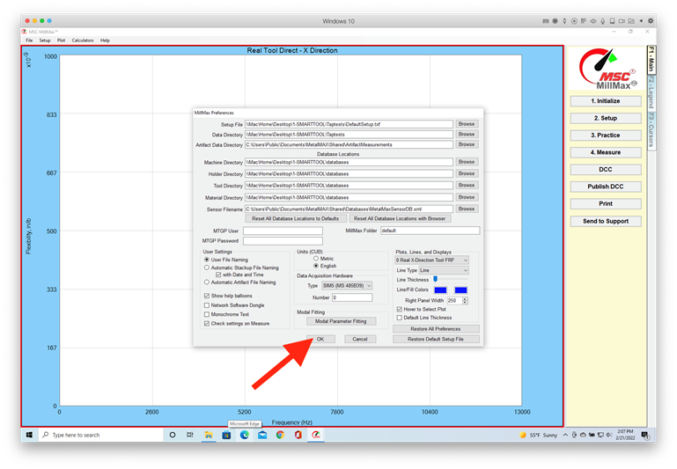This screenshot has height=469, width=677.
Task: Open the Mail app taskbar icon
Action: pos(262,435)
